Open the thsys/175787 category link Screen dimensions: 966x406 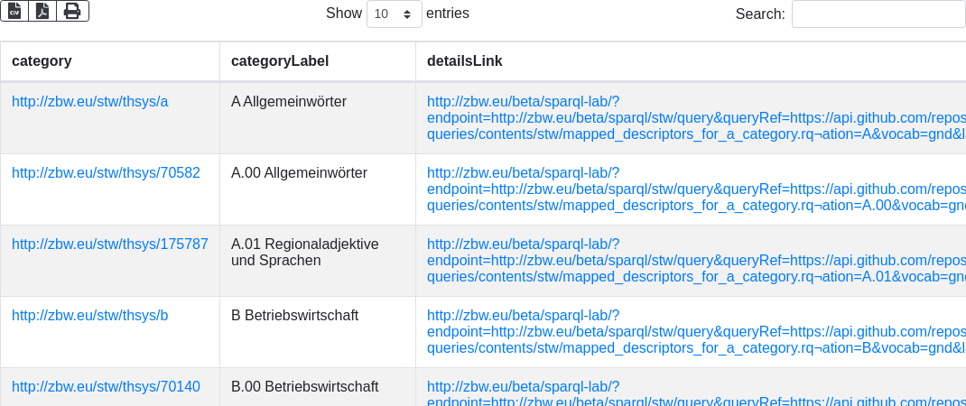(110, 244)
